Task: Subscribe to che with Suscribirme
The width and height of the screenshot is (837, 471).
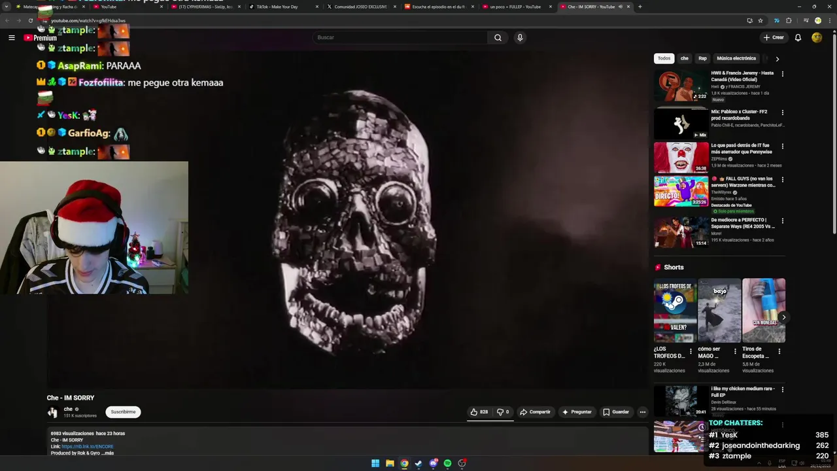Action: pyautogui.click(x=123, y=411)
